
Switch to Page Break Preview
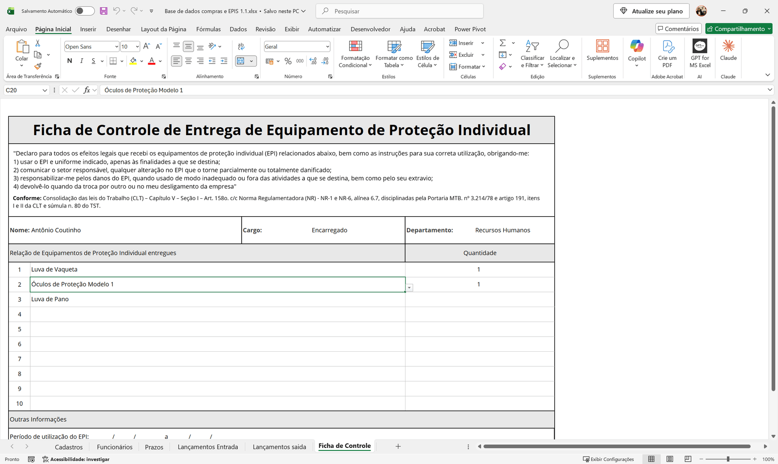click(x=688, y=459)
